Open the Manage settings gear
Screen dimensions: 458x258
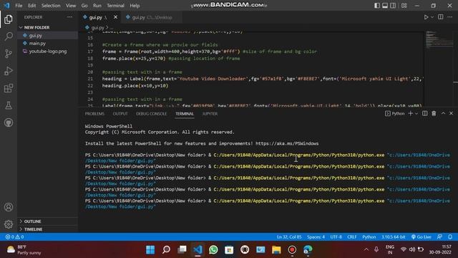point(9,224)
